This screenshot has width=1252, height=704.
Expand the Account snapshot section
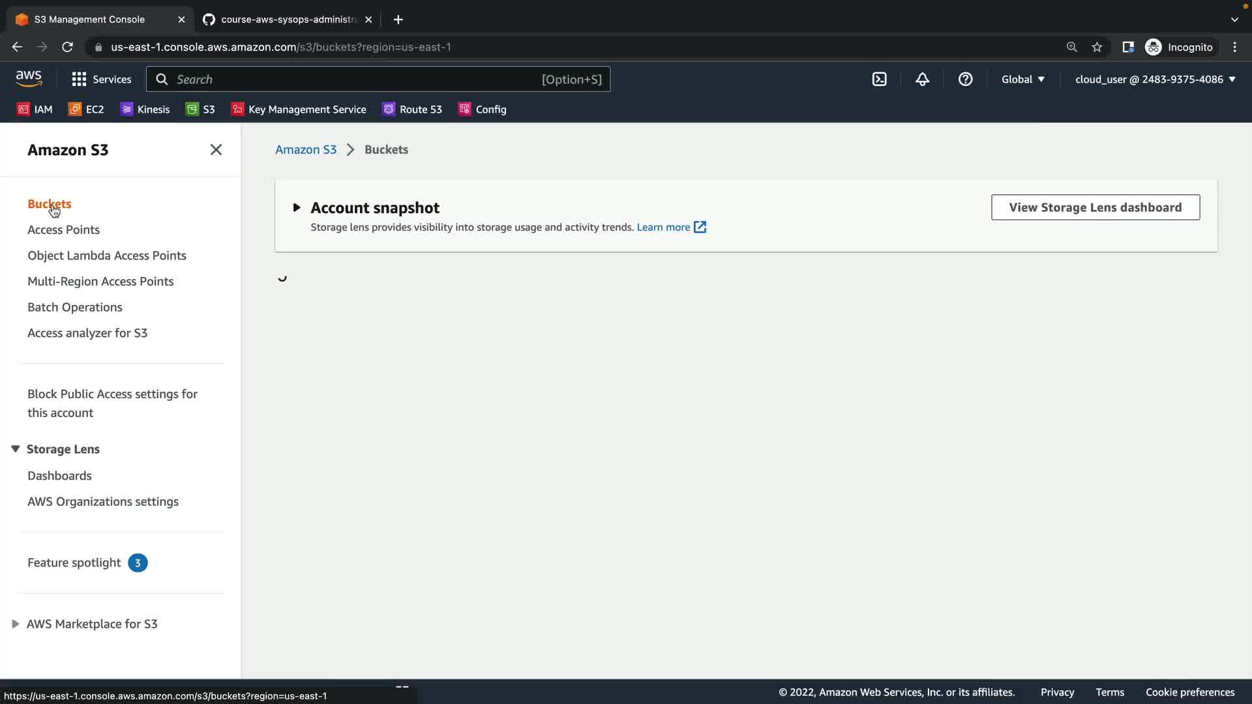point(297,207)
